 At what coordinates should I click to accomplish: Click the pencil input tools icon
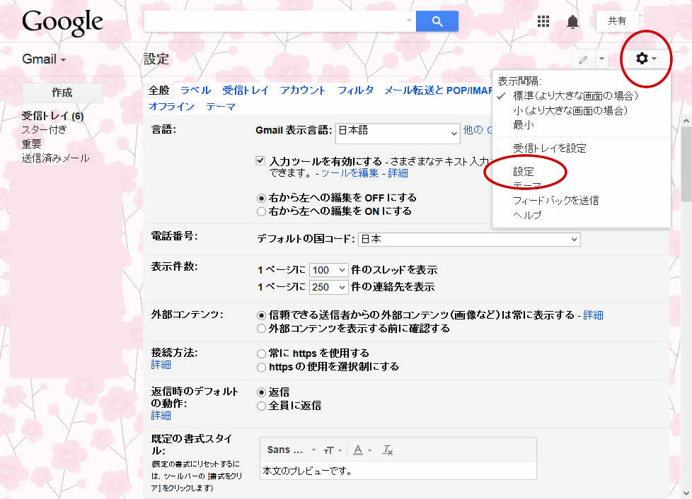coord(583,59)
